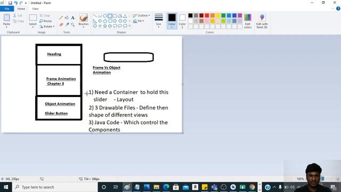
Task: Pick the purple color swatch
Action: coord(240,15)
